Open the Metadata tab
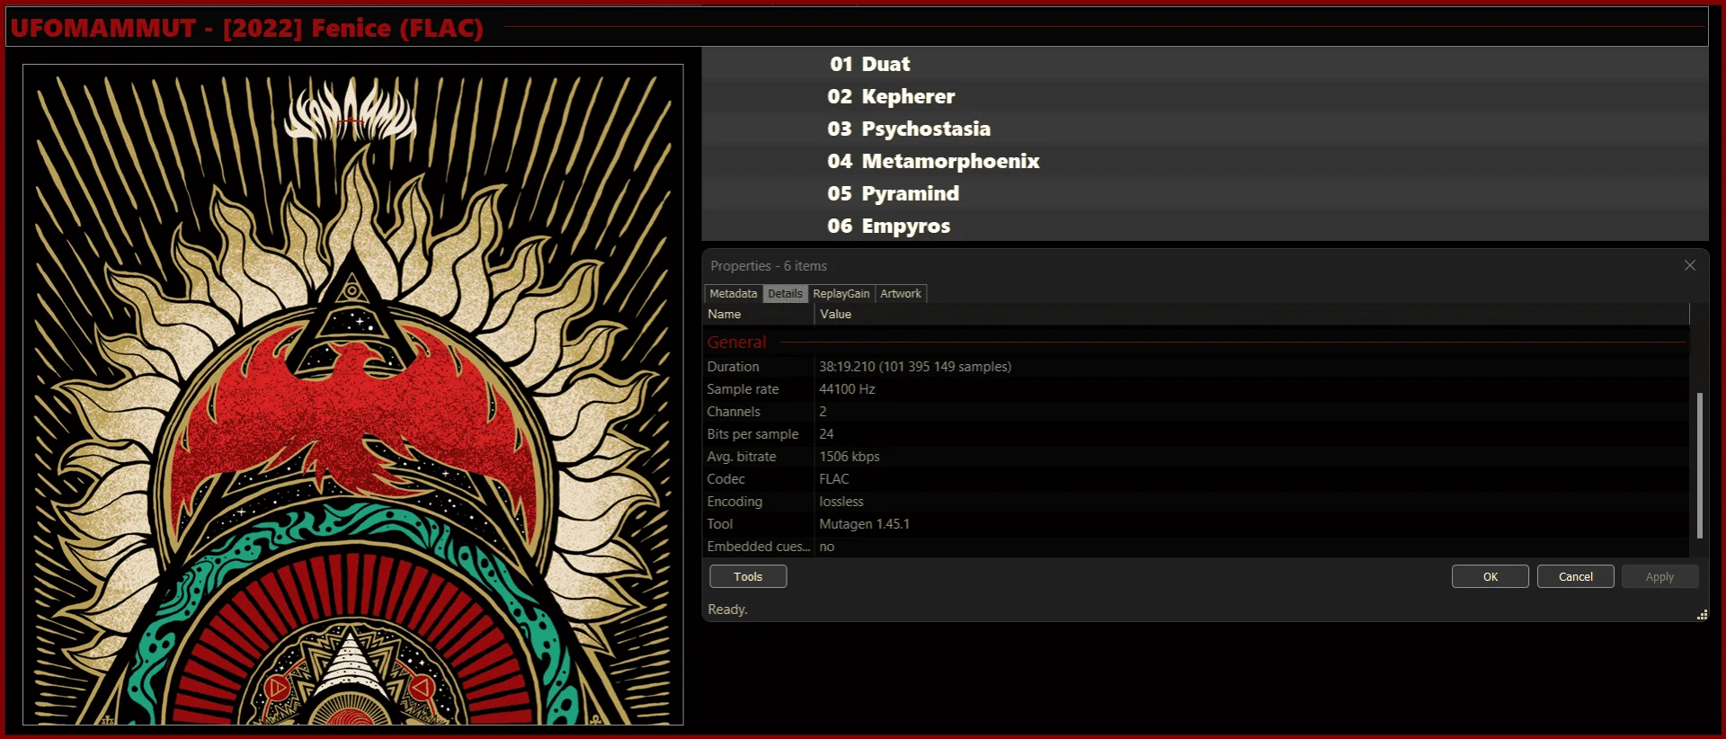 click(733, 294)
